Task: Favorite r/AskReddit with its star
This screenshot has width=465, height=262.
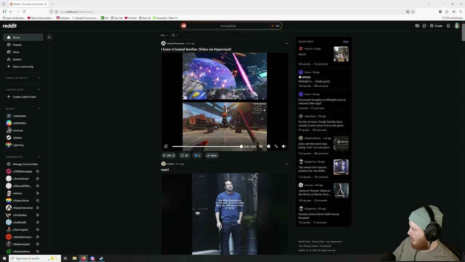Action: (37, 222)
